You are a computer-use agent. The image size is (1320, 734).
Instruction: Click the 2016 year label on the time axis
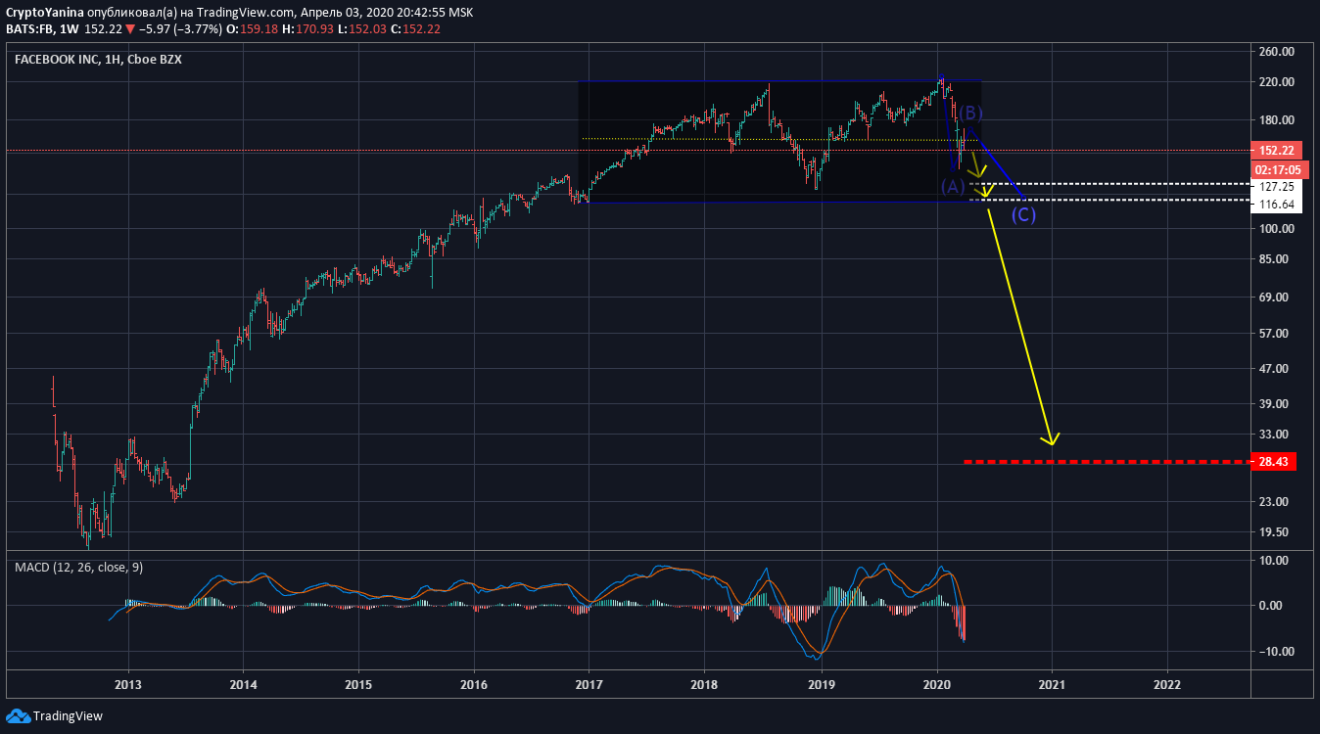(474, 684)
